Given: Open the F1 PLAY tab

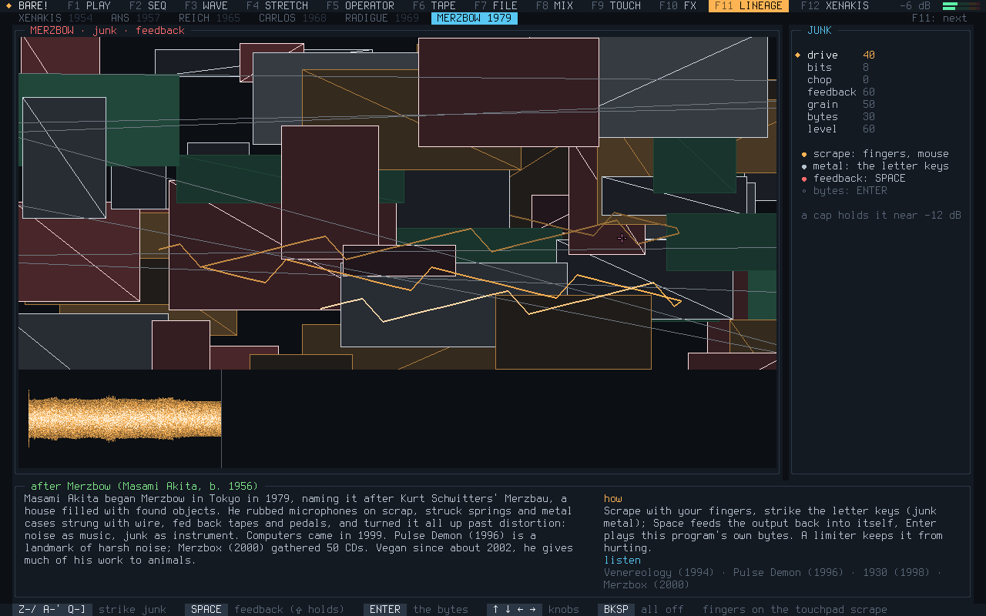Looking at the screenshot, I should [x=89, y=5].
